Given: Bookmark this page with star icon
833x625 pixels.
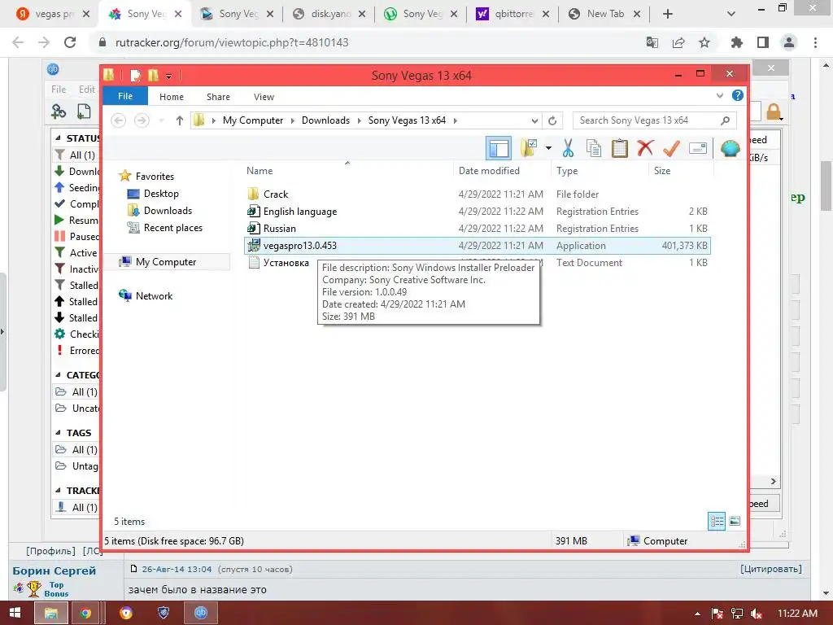Looking at the screenshot, I should [704, 42].
